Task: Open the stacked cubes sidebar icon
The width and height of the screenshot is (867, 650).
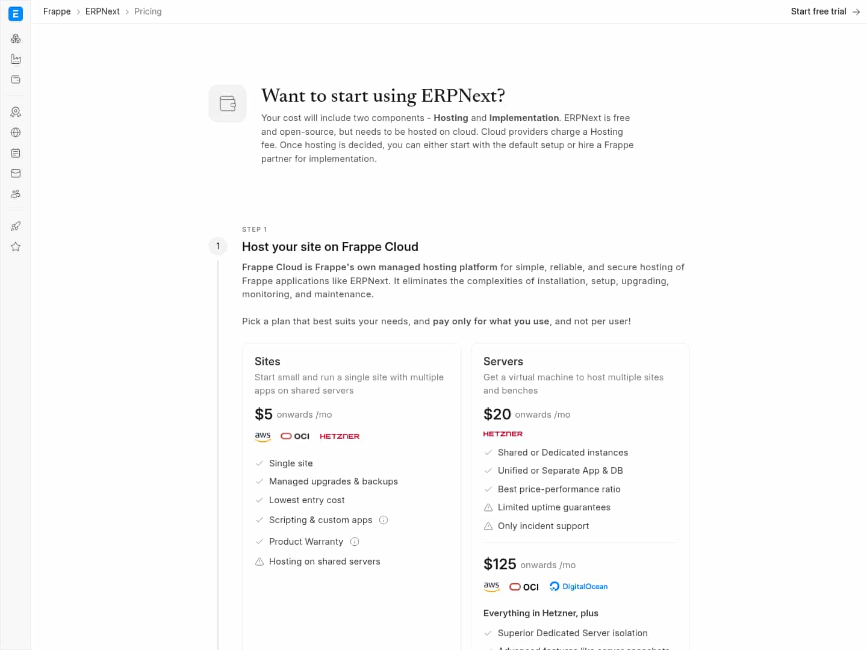Action: (x=16, y=39)
